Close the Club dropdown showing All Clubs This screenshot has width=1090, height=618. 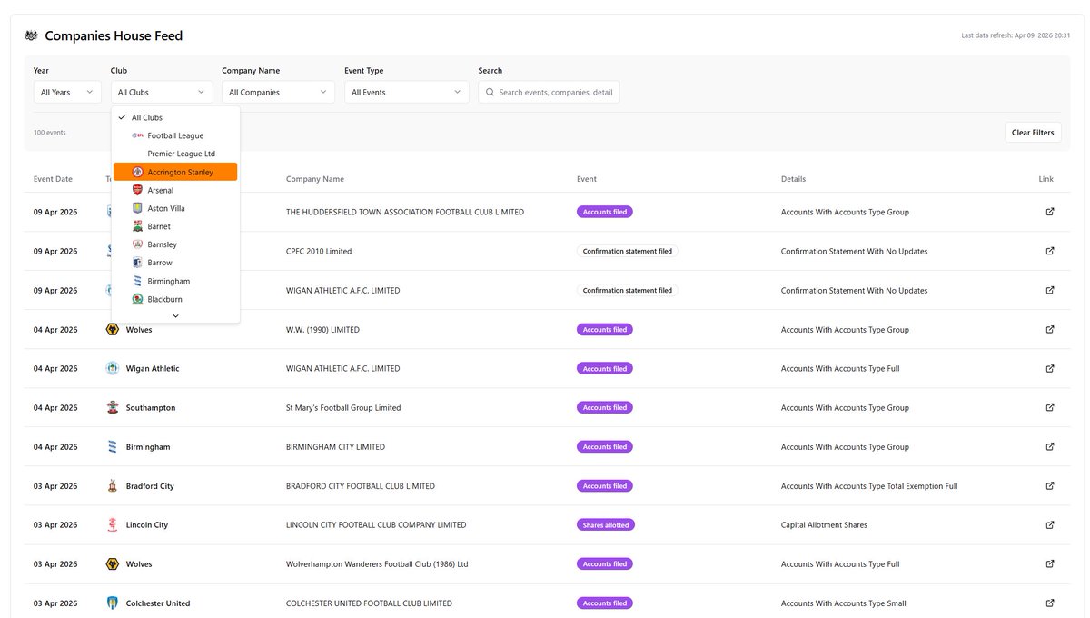162,92
